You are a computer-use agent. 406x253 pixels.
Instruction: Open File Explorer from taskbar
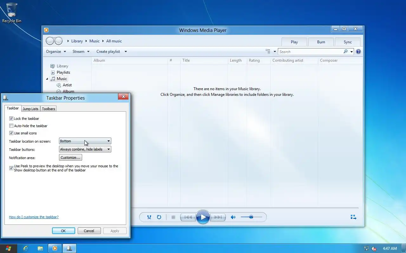(40, 249)
